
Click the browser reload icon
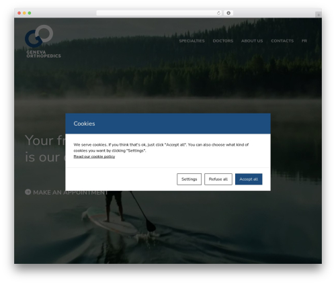pyautogui.click(x=218, y=13)
